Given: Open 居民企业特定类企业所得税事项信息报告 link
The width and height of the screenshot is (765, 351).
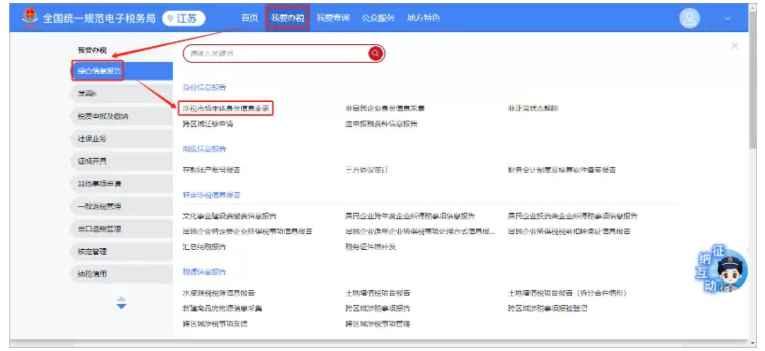Looking at the screenshot, I should click(247, 232).
